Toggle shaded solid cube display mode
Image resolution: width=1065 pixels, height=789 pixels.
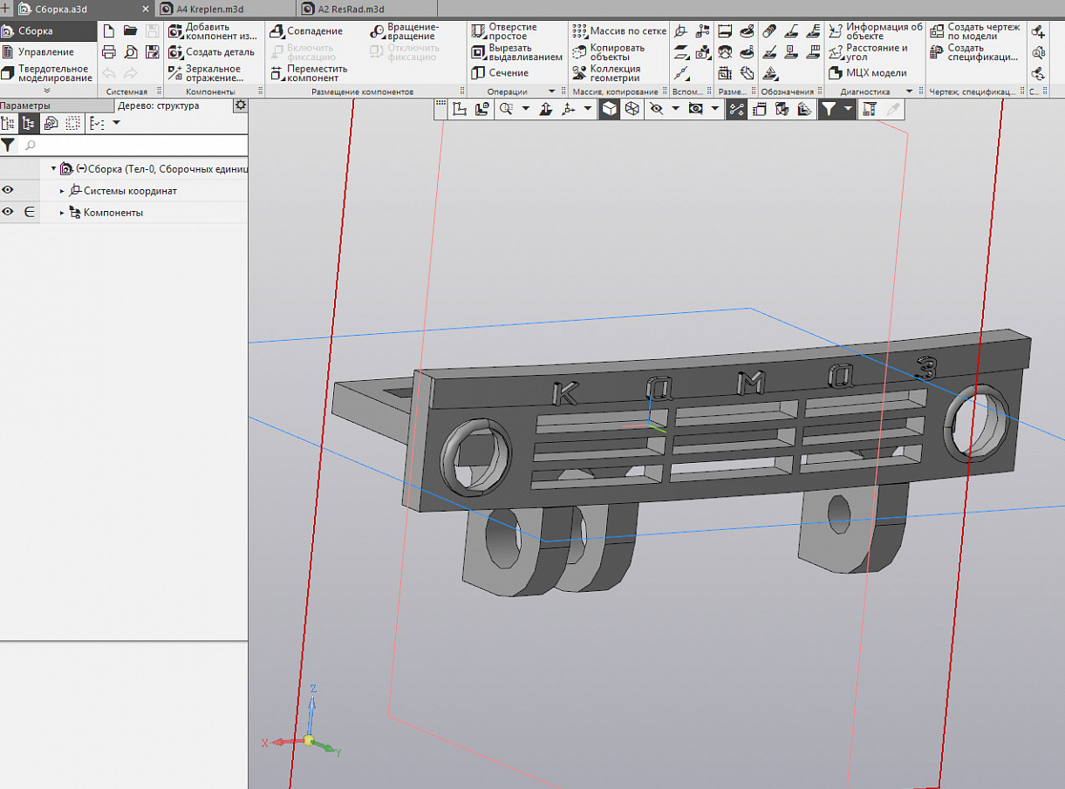tap(610, 109)
